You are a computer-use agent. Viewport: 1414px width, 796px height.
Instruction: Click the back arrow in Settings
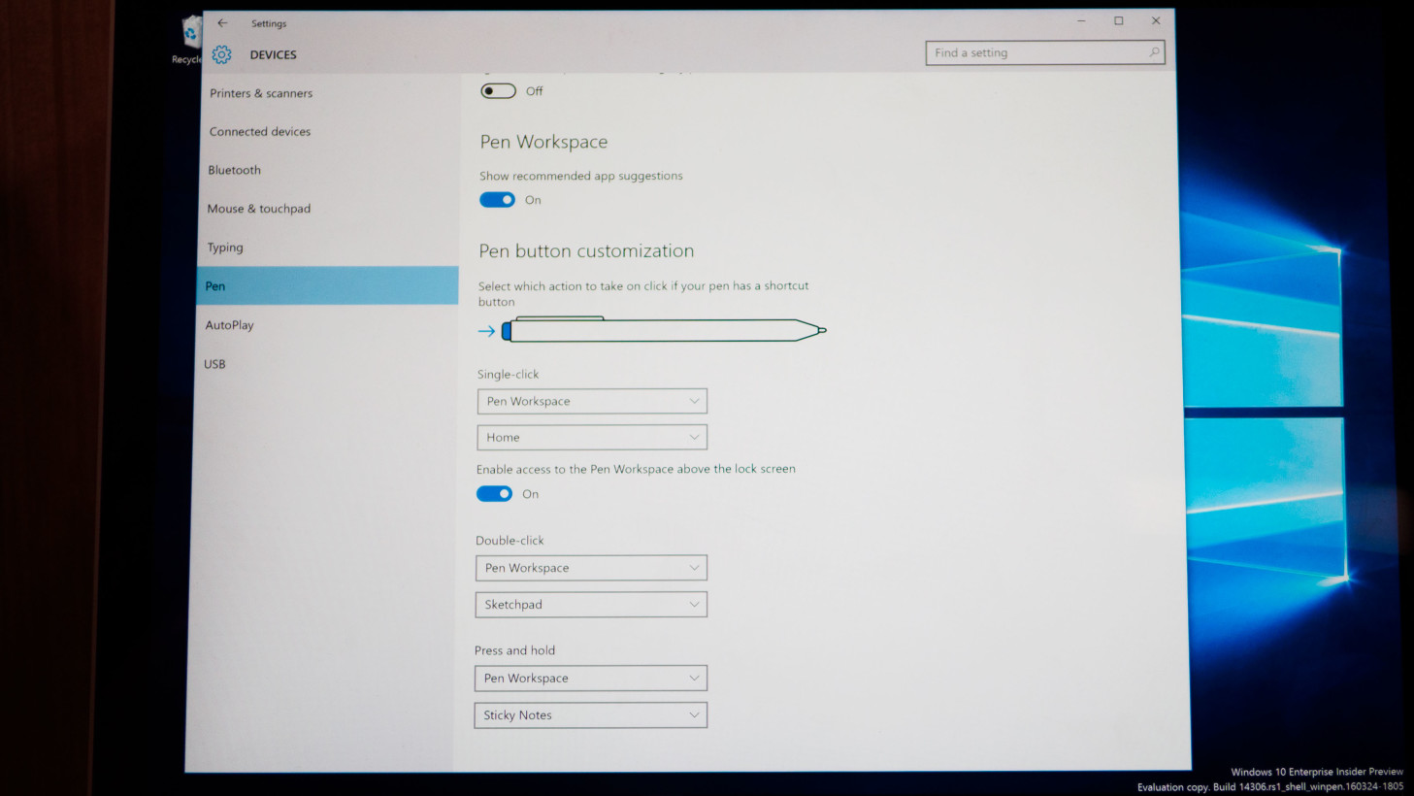point(222,22)
